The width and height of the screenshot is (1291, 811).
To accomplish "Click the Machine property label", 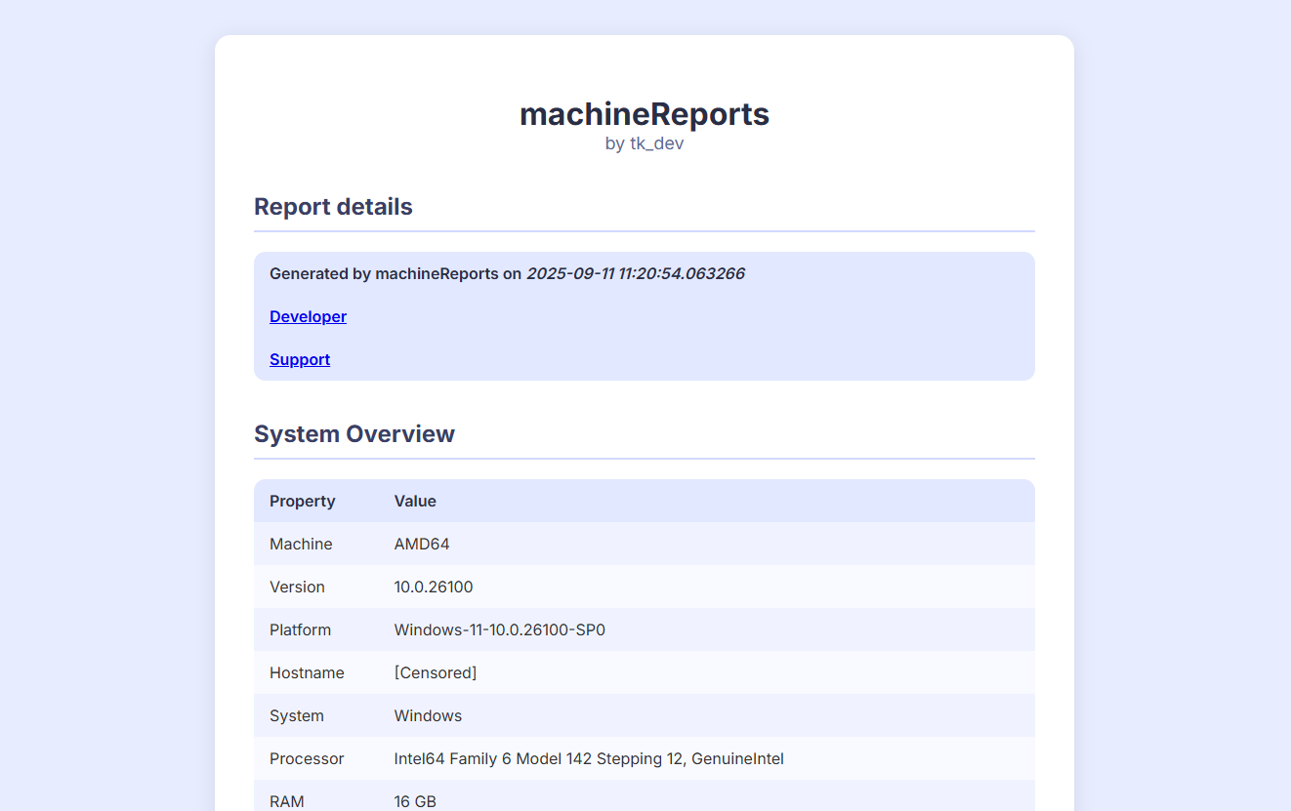I will click(x=301, y=544).
